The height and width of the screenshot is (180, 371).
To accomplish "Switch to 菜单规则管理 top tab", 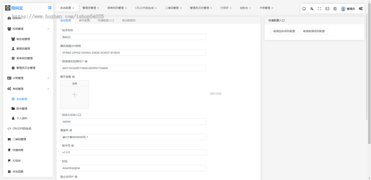I will point(115,8).
